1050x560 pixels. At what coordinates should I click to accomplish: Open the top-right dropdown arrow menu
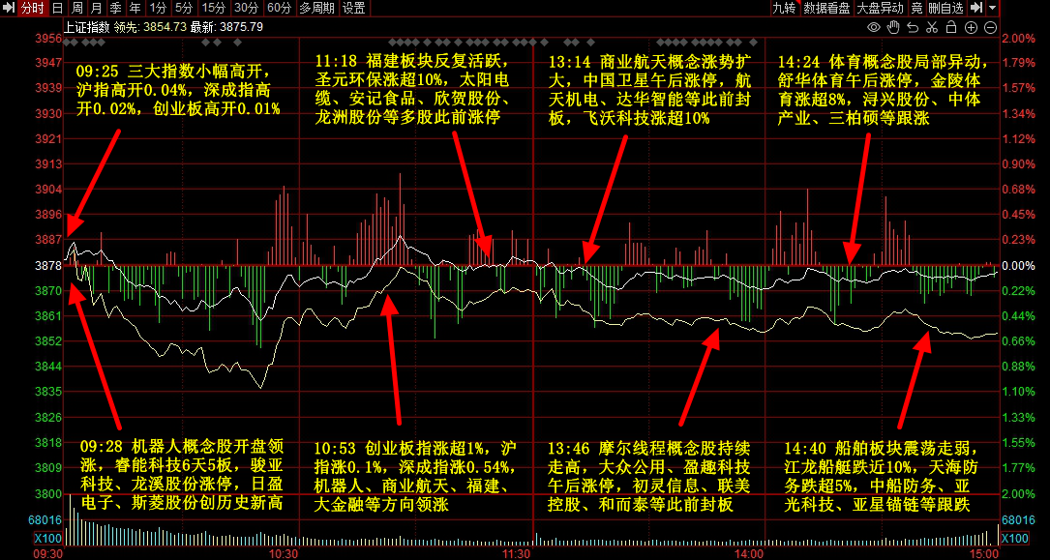point(992,8)
